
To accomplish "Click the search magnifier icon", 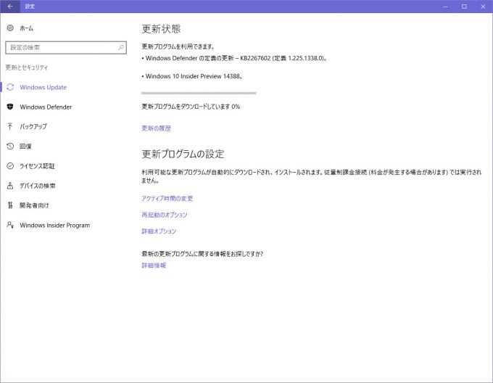I will click(121, 47).
